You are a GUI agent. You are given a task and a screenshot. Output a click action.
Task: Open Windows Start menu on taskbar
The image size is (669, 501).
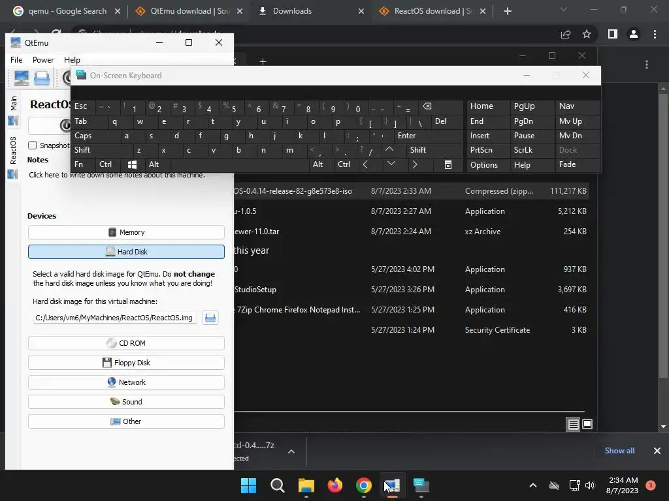point(248,485)
